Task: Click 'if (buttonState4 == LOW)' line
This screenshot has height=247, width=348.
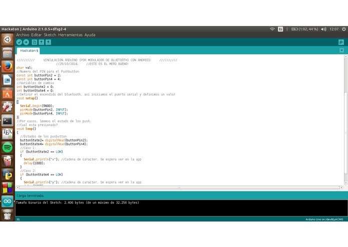Action: click(42, 174)
